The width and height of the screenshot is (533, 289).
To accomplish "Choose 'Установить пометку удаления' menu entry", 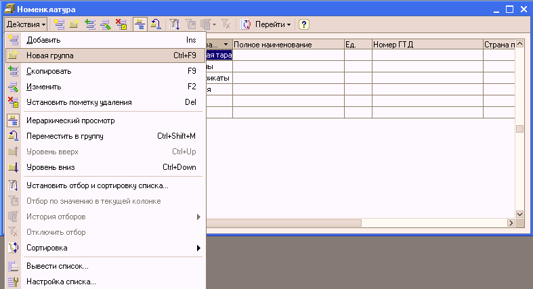I will [x=79, y=102].
